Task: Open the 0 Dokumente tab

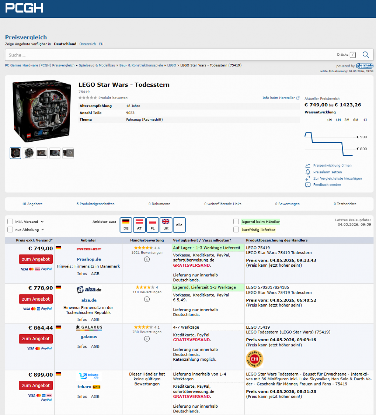Action: pyautogui.click(x=159, y=204)
